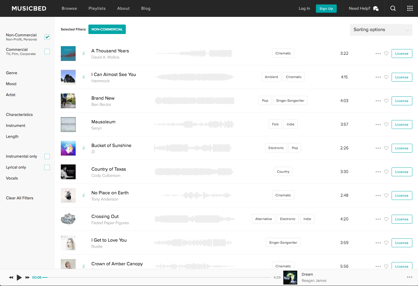
Task: Expand the Artist filter
Action: 11,95
